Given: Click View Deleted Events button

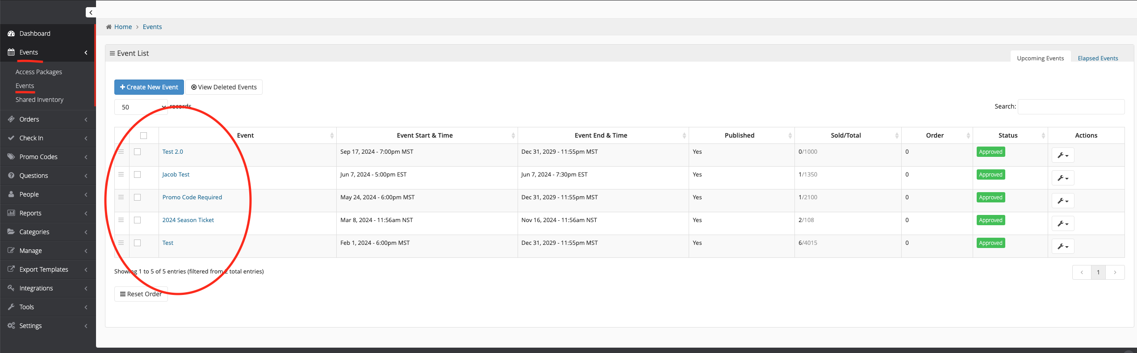Looking at the screenshot, I should (x=224, y=87).
